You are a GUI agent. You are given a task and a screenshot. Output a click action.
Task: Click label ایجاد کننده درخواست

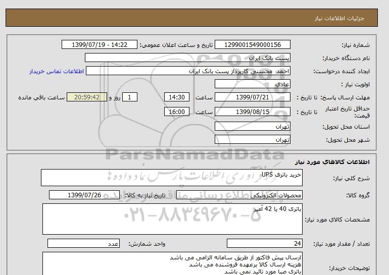point(342,71)
